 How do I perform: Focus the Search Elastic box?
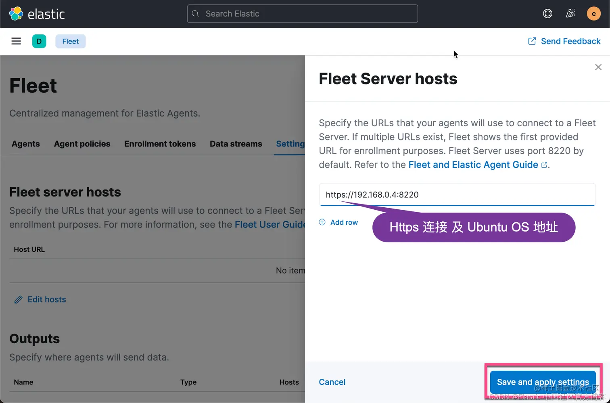303,14
